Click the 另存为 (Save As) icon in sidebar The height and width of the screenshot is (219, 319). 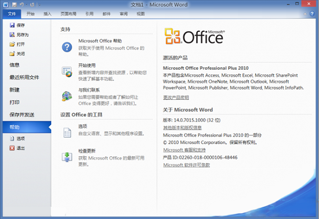pyautogui.click(x=12, y=35)
